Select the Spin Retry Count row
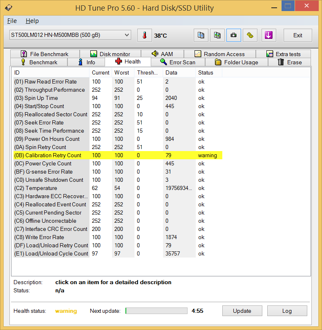322x330 pixels. [x=118, y=147]
